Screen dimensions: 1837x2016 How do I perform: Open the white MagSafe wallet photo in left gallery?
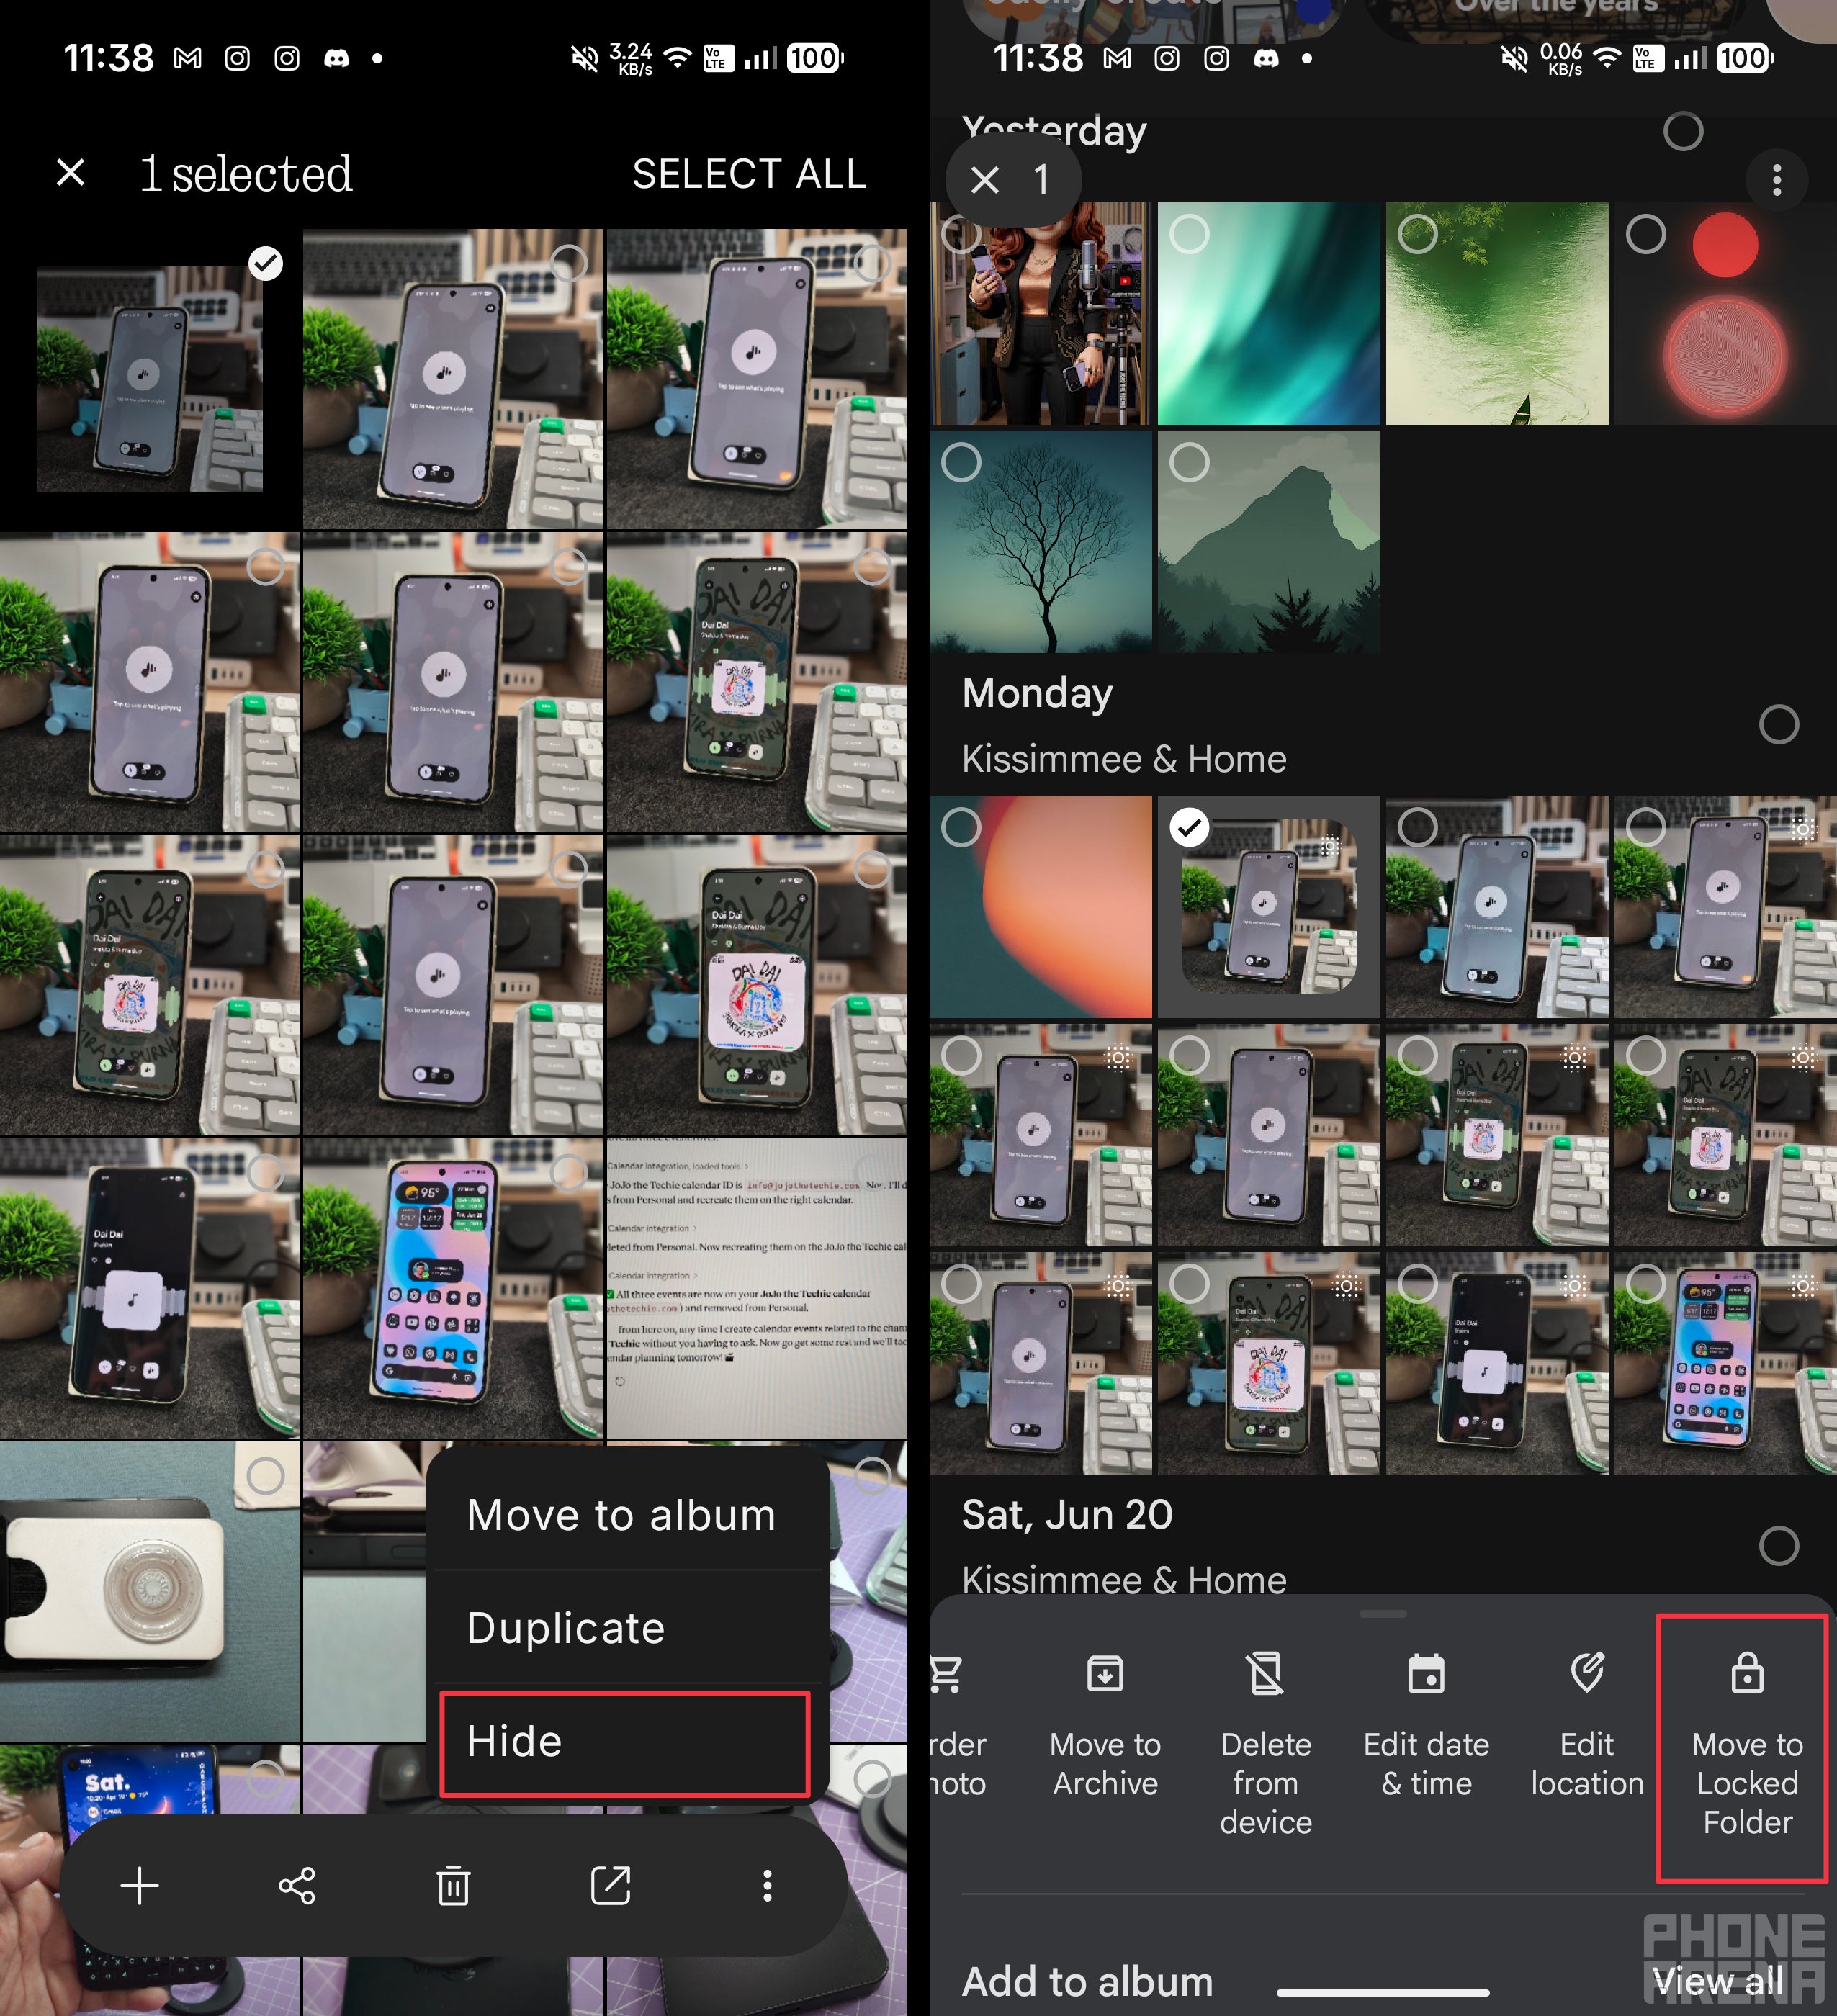tap(150, 1591)
